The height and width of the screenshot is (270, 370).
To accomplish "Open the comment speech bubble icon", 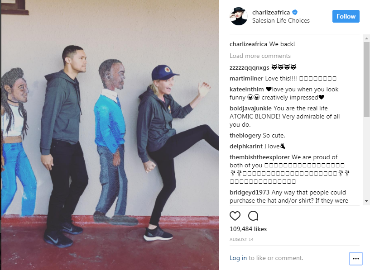I will [253, 216].
